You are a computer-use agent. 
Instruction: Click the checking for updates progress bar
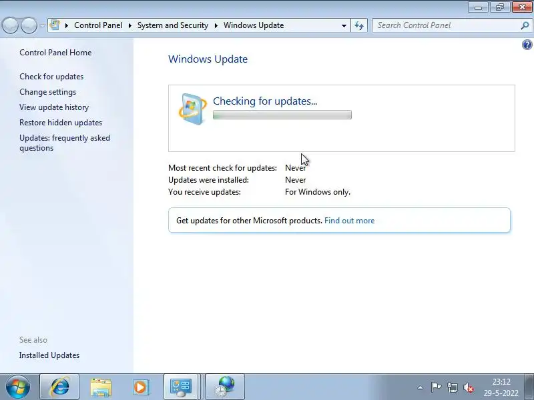tap(282, 115)
